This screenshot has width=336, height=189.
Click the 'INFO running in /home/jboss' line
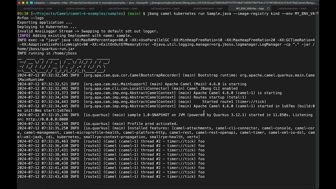(47, 53)
